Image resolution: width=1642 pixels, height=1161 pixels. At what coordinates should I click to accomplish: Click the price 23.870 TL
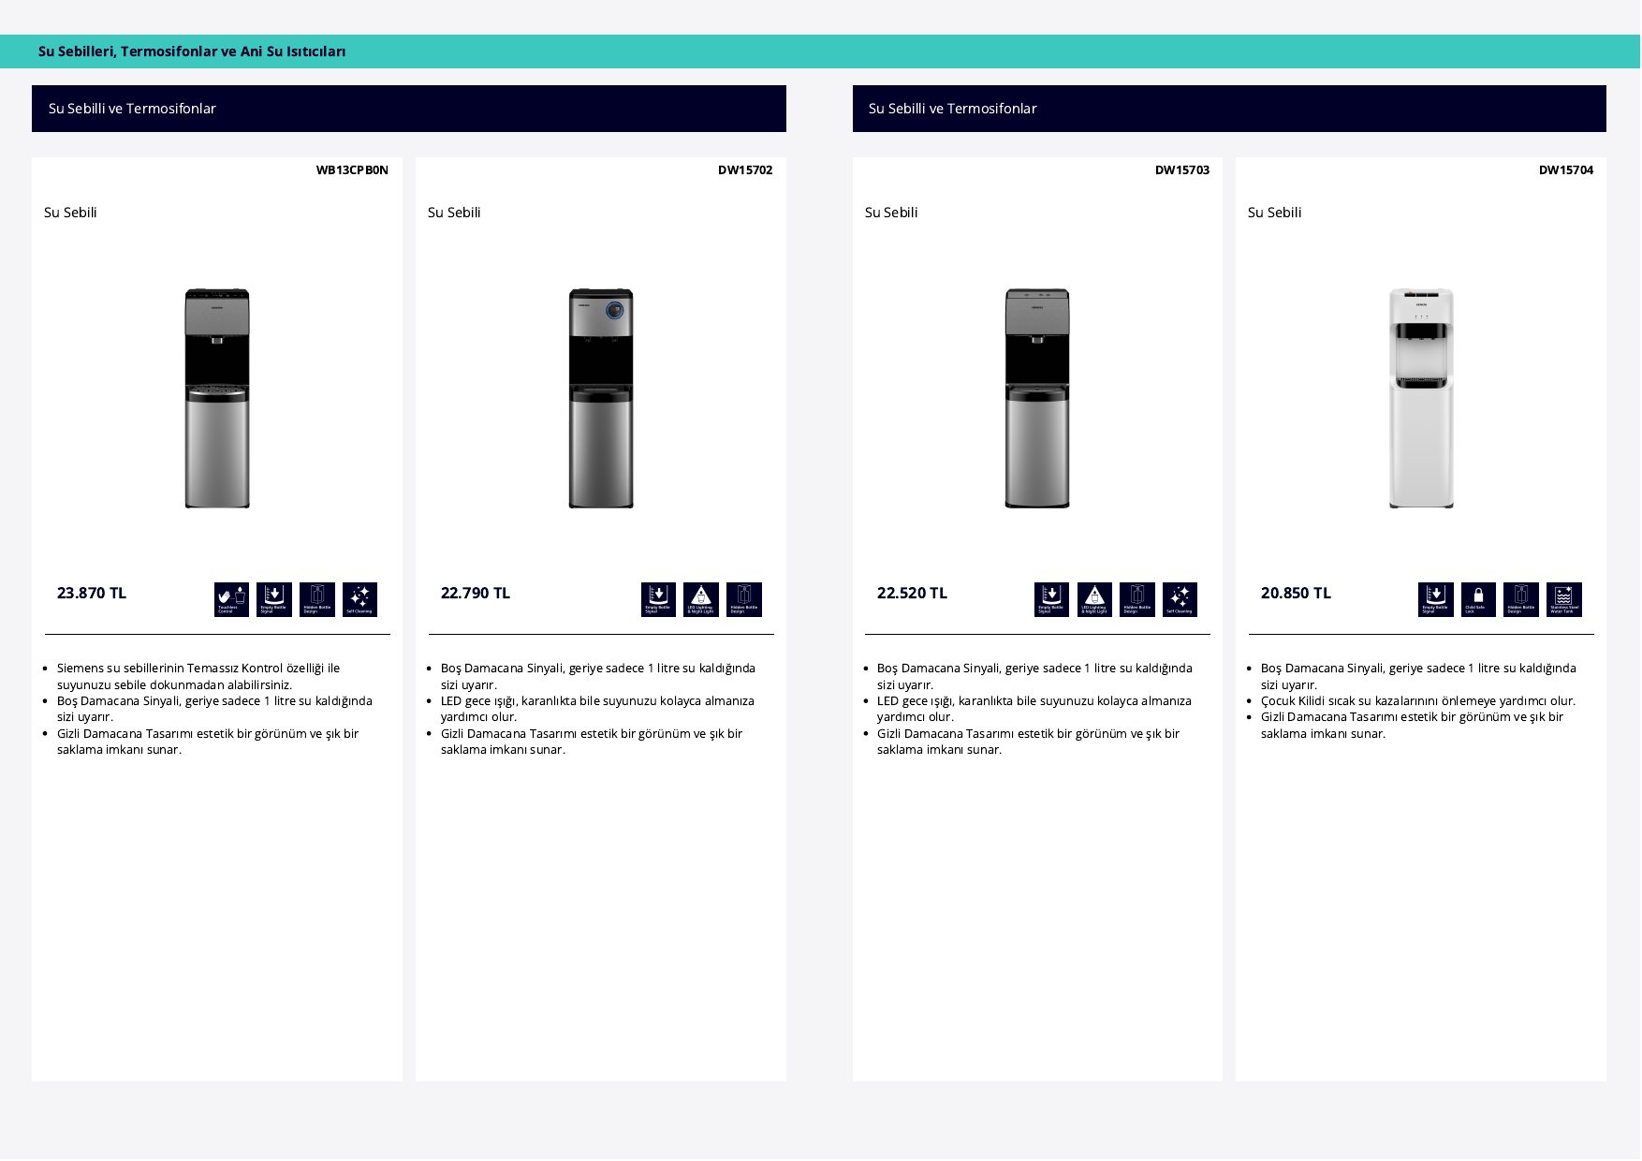(92, 594)
